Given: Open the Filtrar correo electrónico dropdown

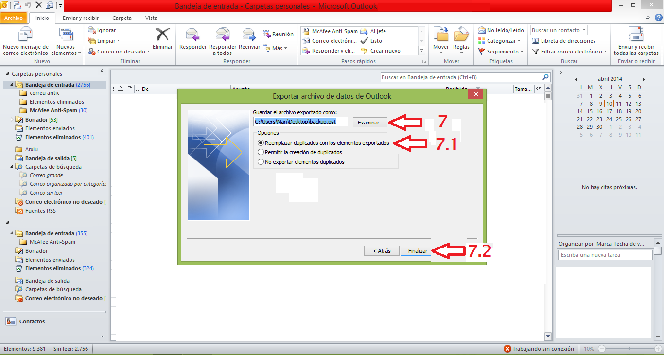Looking at the screenshot, I should [x=570, y=52].
